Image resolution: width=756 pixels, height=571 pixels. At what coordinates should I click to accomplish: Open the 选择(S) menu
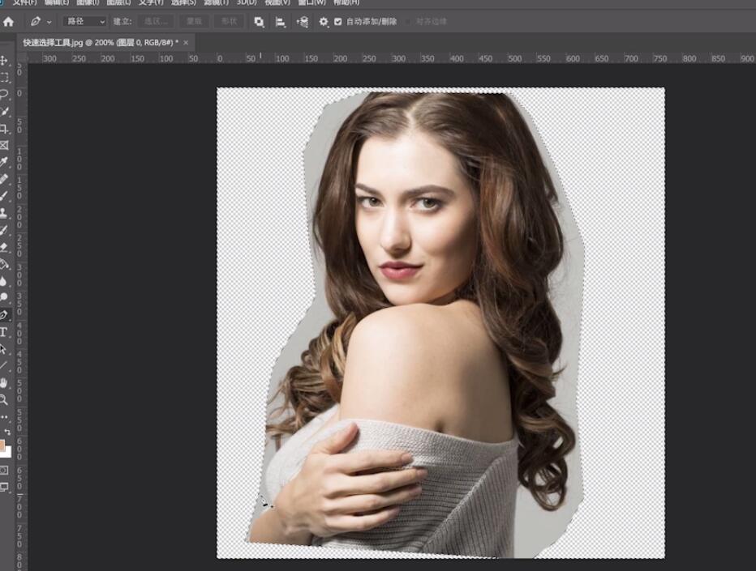(x=183, y=2)
